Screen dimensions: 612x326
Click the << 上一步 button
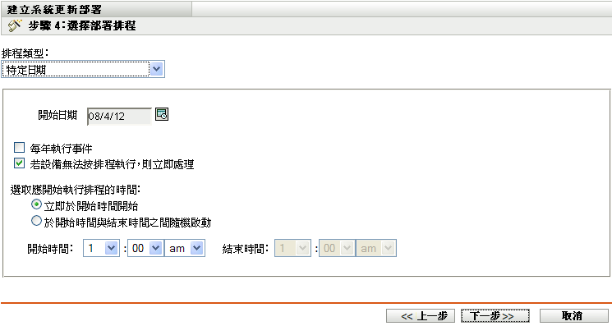pyautogui.click(x=421, y=315)
